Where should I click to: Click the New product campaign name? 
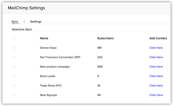point(55,67)
